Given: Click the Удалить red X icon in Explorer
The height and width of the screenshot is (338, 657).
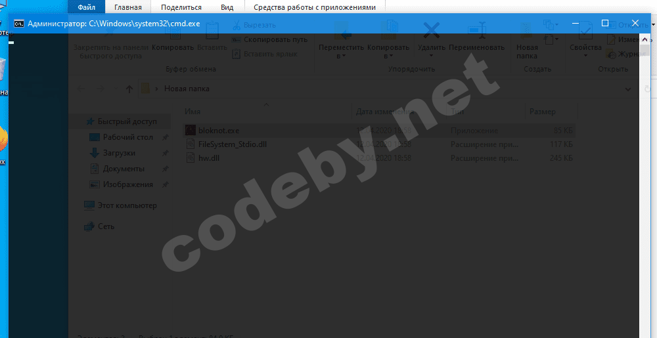Looking at the screenshot, I should pyautogui.click(x=431, y=31).
